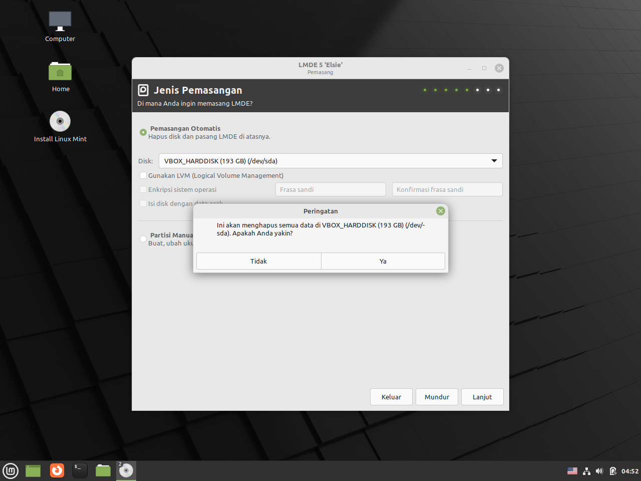Expand the Disk VBOX_HARDDISK dropdown
Viewport: 641px width, 481px height.
pyautogui.click(x=331, y=161)
